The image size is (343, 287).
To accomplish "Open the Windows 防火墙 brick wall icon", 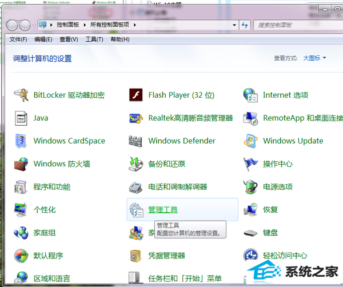I will coord(21,164).
